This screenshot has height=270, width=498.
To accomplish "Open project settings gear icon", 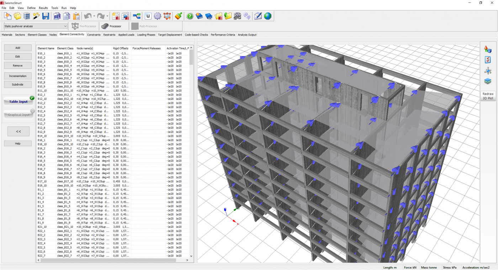I will (x=158, y=16).
